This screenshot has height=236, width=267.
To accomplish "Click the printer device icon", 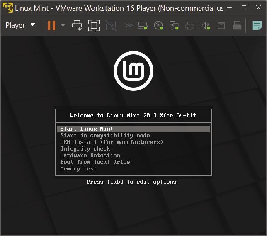I will tap(190, 26).
